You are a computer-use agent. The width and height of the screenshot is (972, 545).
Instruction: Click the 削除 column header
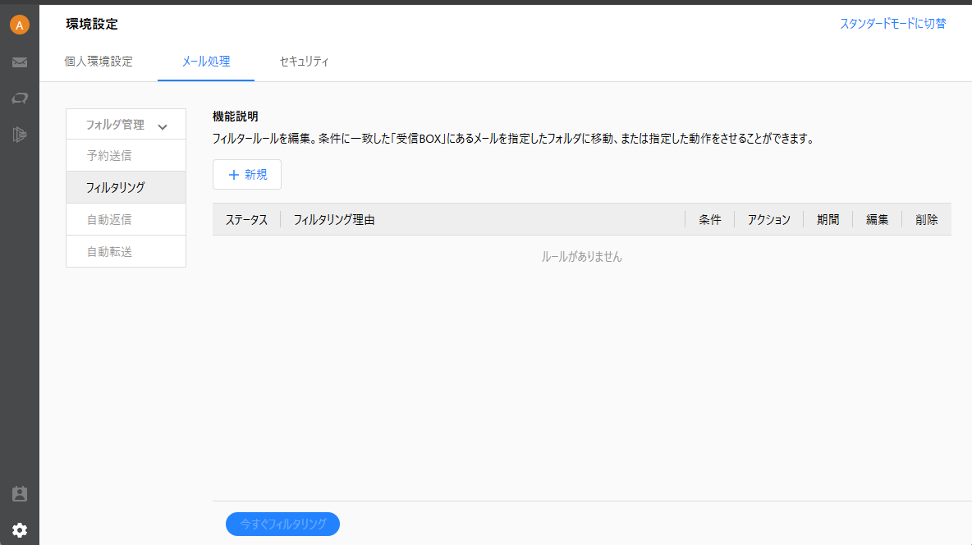tap(927, 219)
